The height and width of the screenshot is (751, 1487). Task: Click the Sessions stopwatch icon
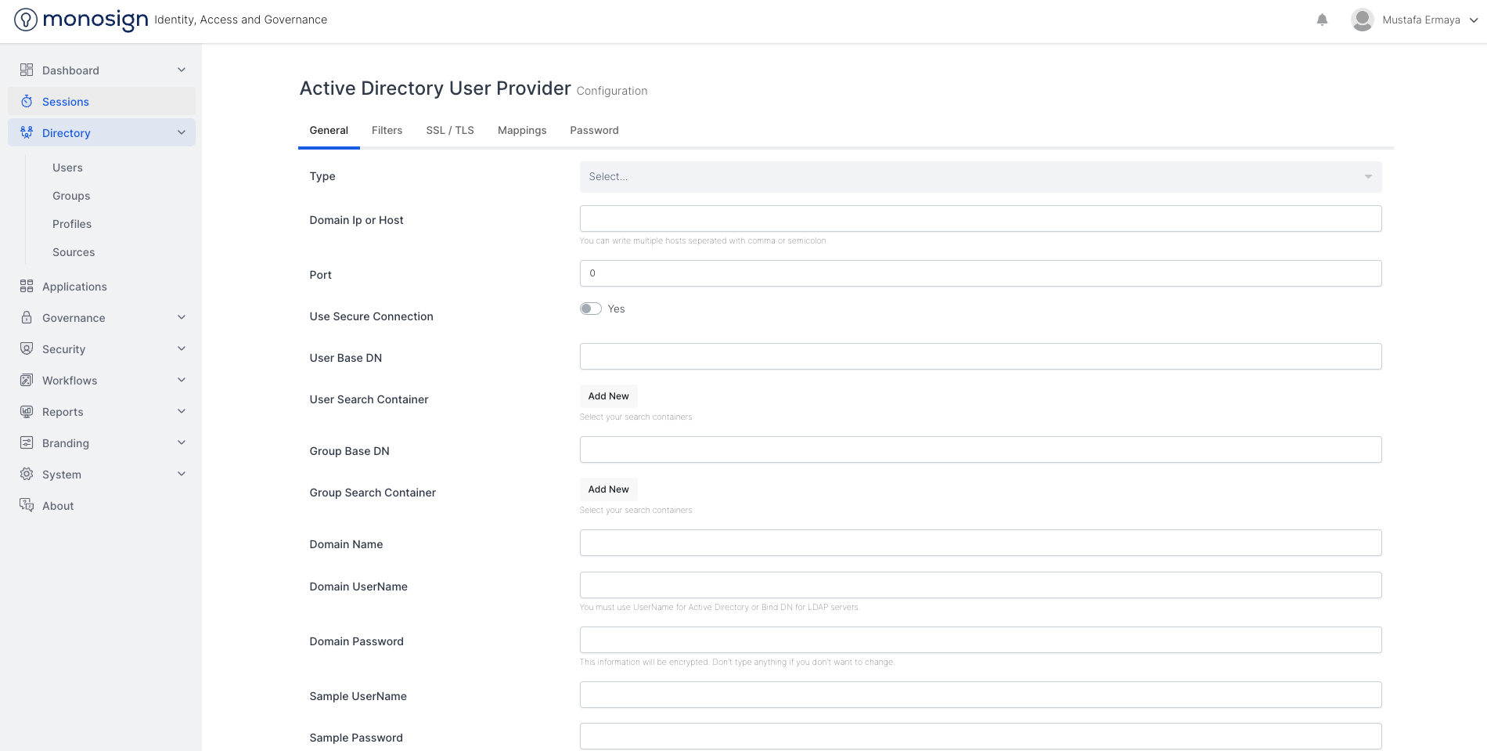27,102
